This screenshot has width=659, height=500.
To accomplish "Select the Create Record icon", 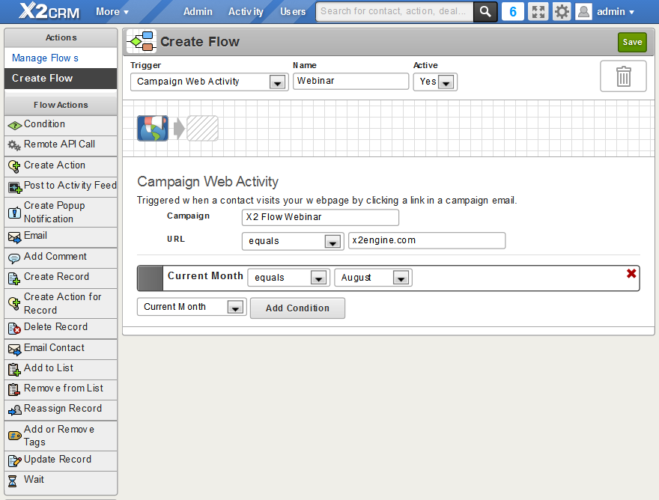I will point(14,278).
